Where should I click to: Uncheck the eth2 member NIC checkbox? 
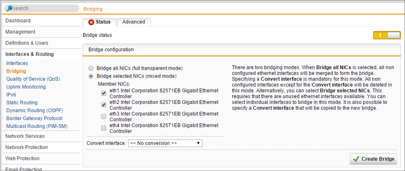pos(104,105)
